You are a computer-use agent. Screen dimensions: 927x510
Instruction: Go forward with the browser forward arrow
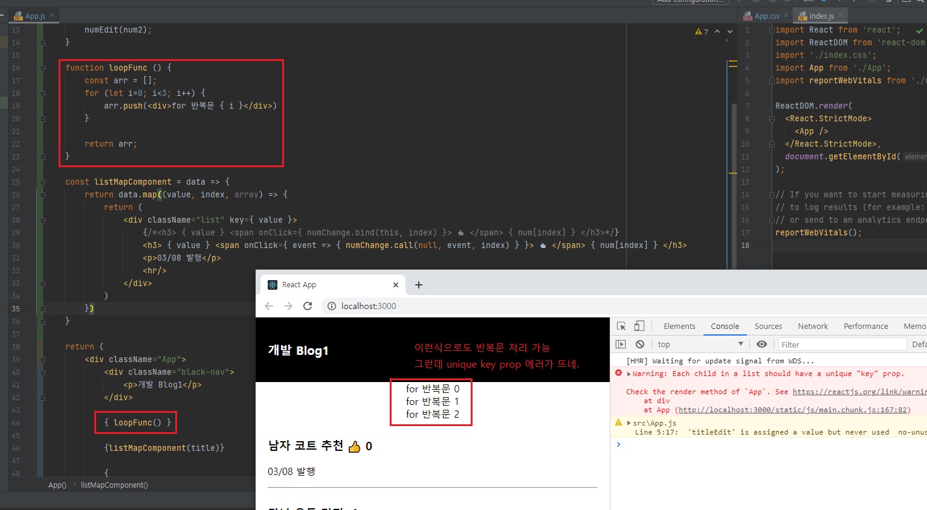[288, 306]
